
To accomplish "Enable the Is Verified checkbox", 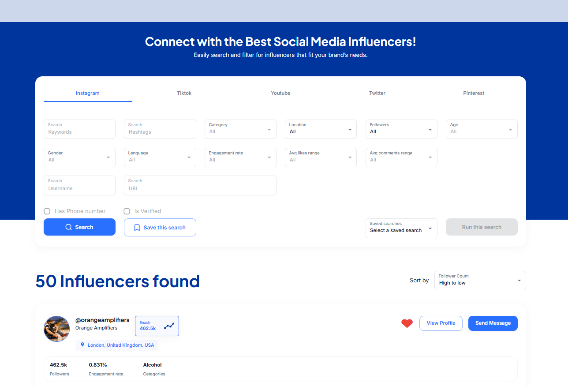I will pyautogui.click(x=127, y=211).
